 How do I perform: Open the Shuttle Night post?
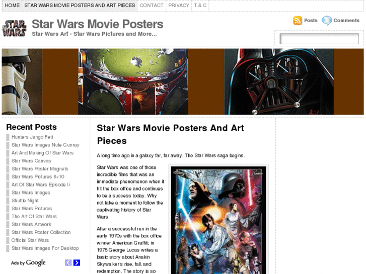25,200
